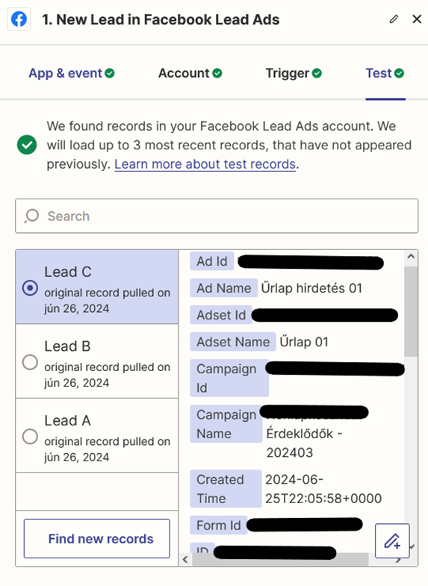Click the Ad Id field label
Screen dimensions: 428x586
[x=212, y=261]
